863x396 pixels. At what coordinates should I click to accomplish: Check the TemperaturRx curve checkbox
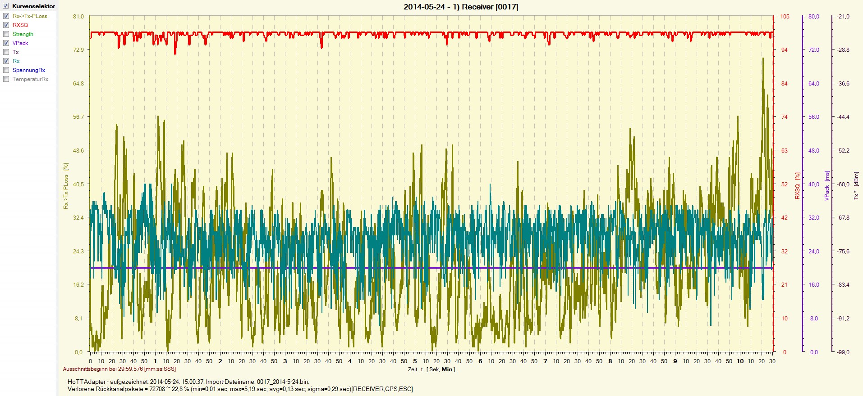tap(6, 79)
